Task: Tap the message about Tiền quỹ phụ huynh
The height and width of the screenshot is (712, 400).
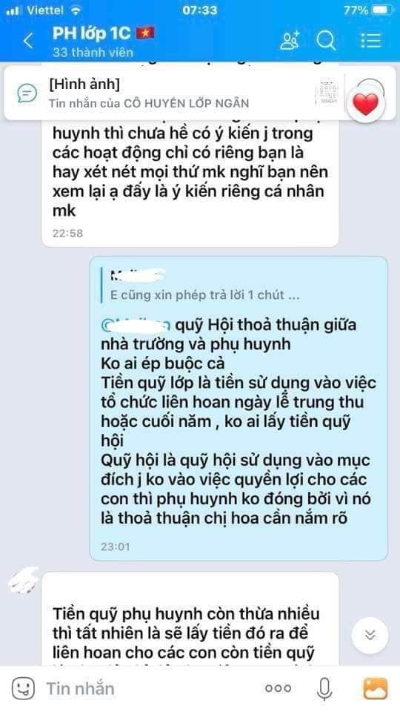Action: [190, 619]
